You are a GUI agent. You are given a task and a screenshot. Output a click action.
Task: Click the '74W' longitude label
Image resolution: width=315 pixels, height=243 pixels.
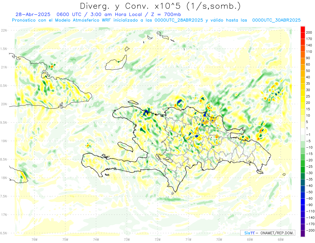[96, 240]
